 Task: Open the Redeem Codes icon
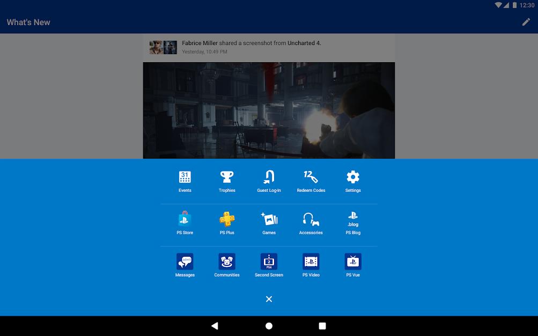tap(311, 178)
